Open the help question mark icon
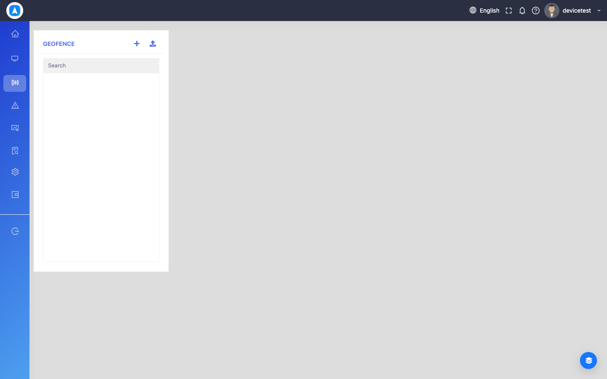The image size is (607, 379). [x=536, y=11]
